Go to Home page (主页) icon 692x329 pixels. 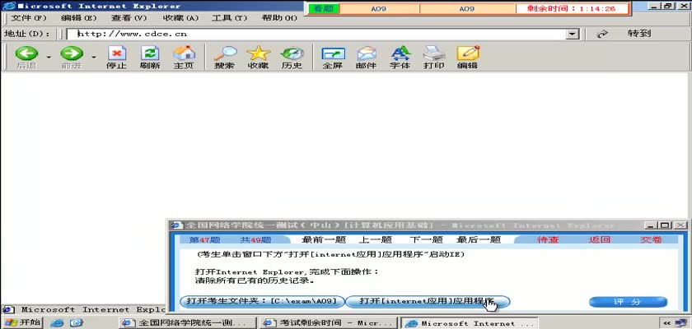[184, 53]
